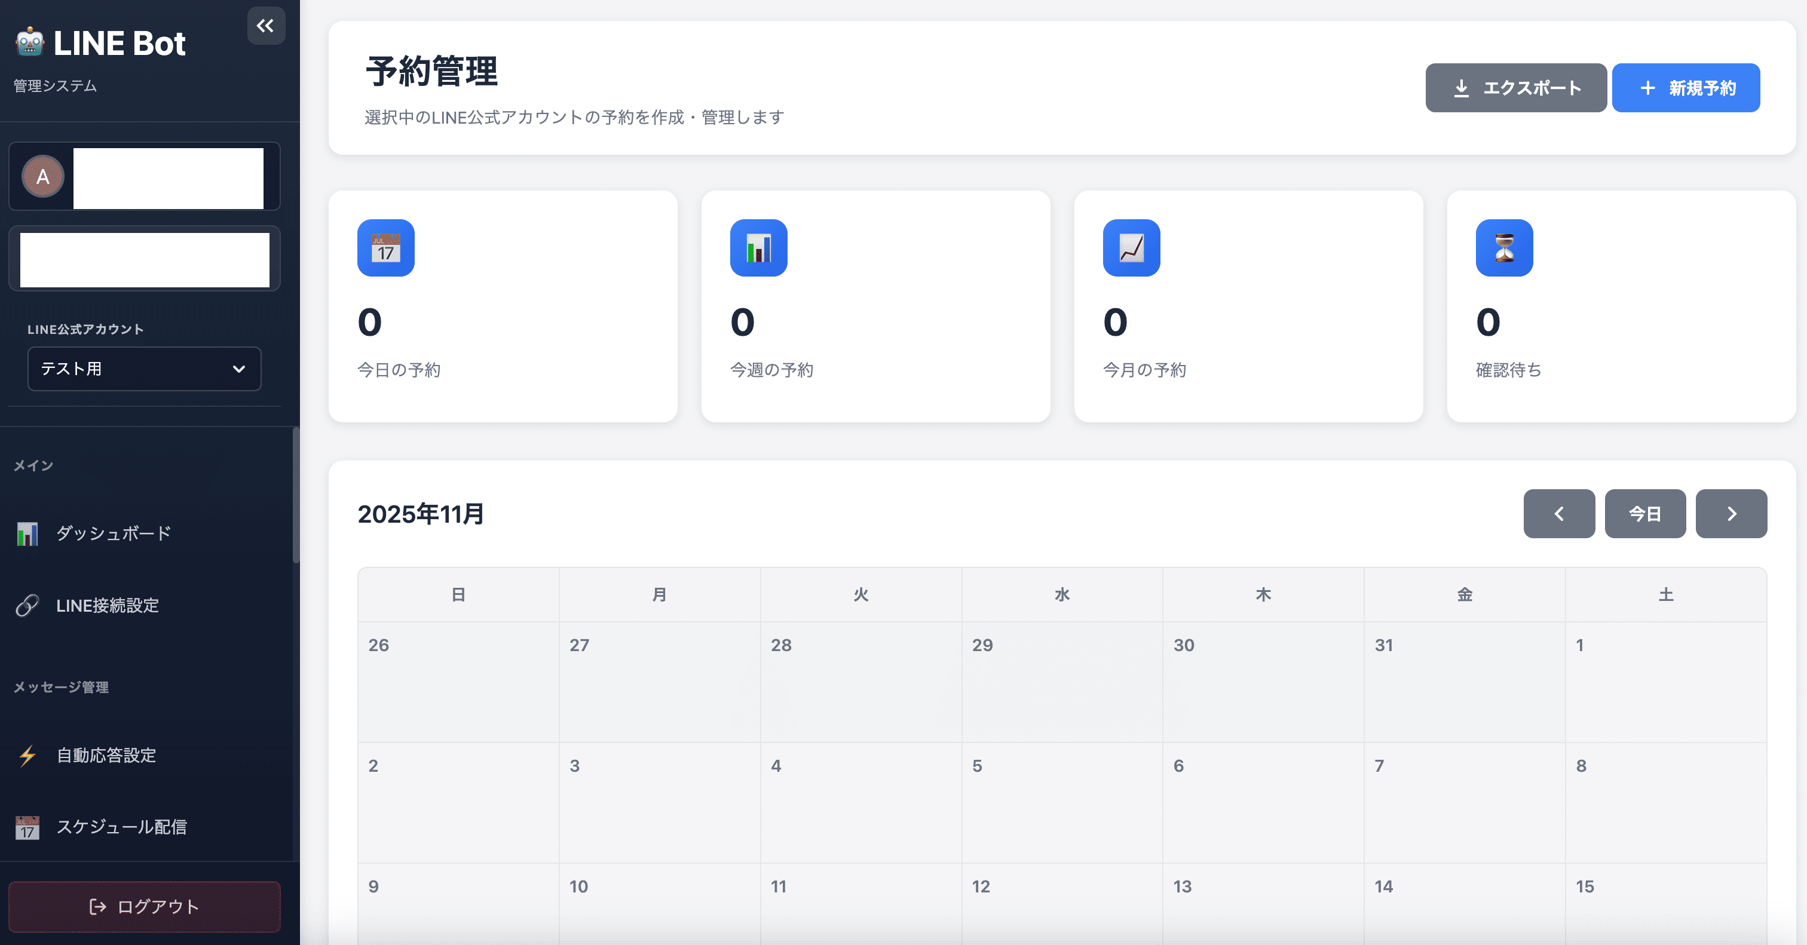The width and height of the screenshot is (1807, 945).
Task: Switch to the メッセージ管理 section
Action: [x=60, y=688]
